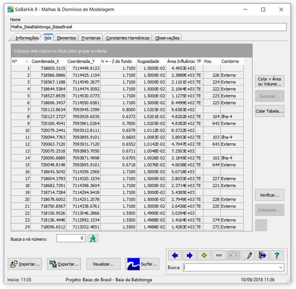Viewport: 296px width, 289px height.
Task: Click the pencil button below Interpolar
Action: point(261,225)
